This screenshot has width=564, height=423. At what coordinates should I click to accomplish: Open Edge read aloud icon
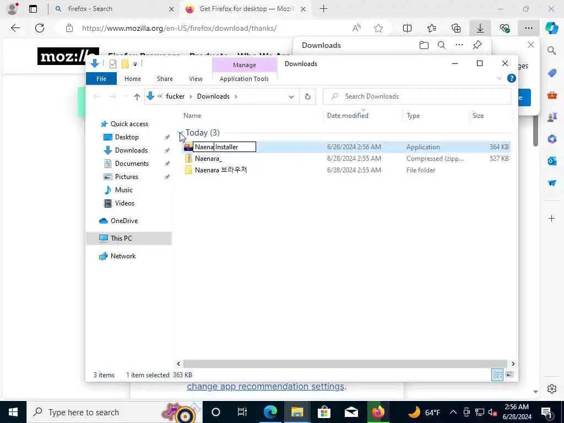[x=356, y=28]
